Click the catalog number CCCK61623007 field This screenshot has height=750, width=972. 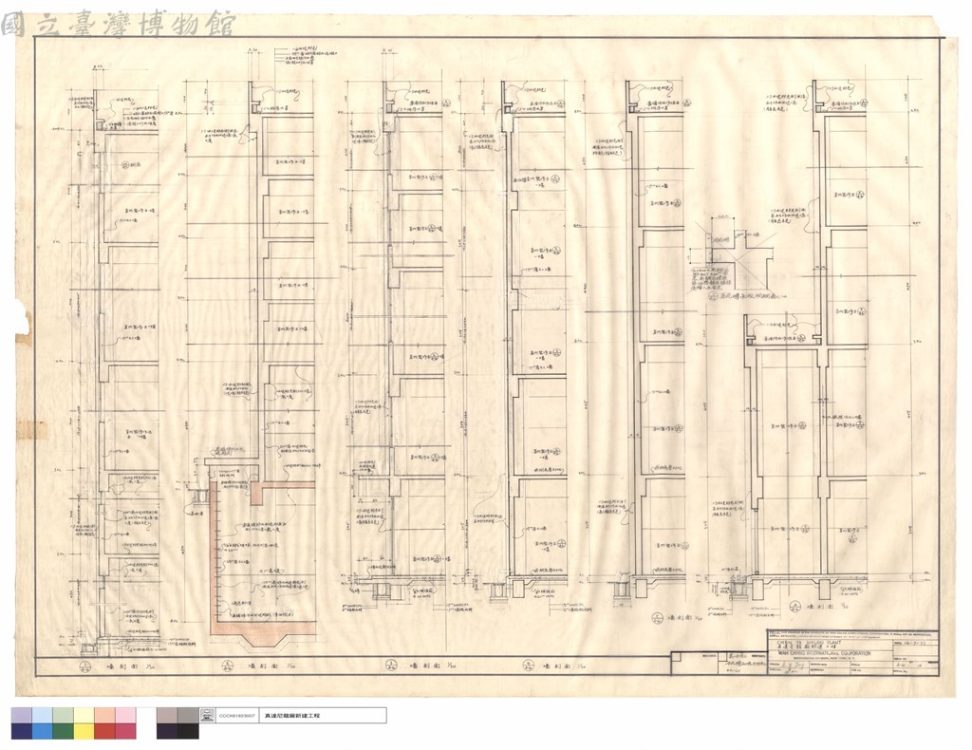tap(235, 715)
